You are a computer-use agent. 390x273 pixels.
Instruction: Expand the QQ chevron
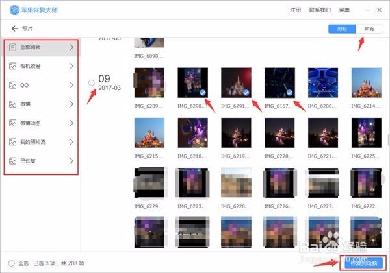[71, 85]
